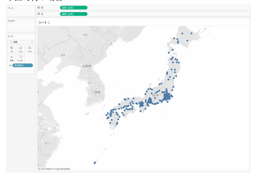Click the 韓国 map label
This screenshot has height=174, width=259.
click(97, 92)
